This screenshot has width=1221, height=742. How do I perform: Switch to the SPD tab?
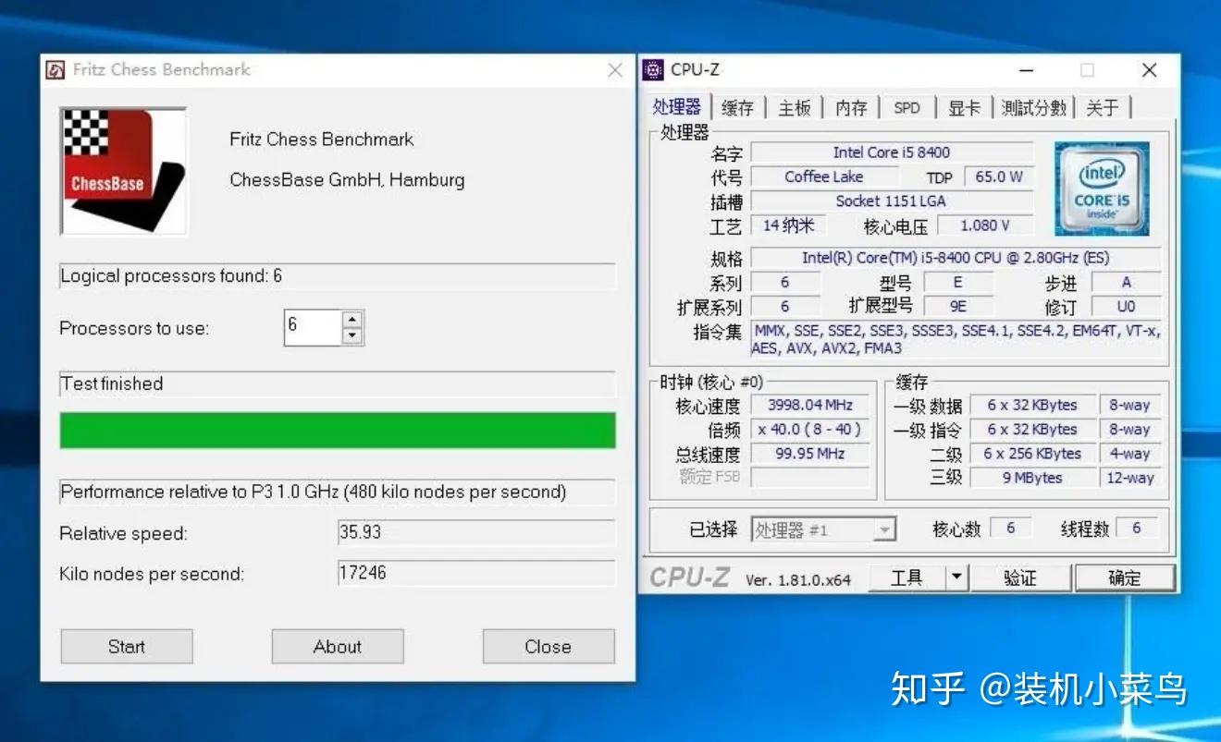(906, 106)
